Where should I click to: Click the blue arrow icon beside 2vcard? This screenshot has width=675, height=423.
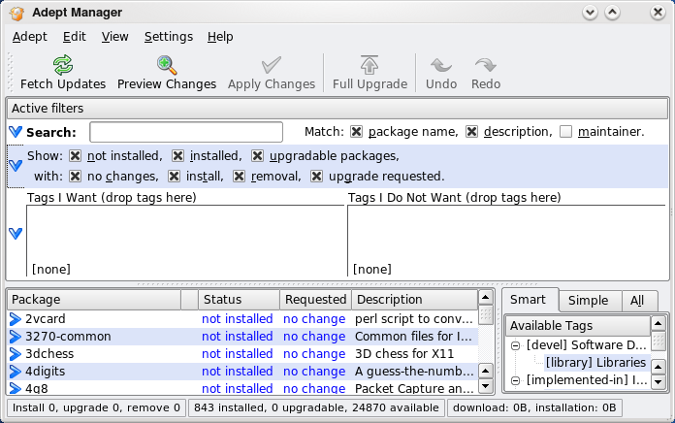[16, 319]
